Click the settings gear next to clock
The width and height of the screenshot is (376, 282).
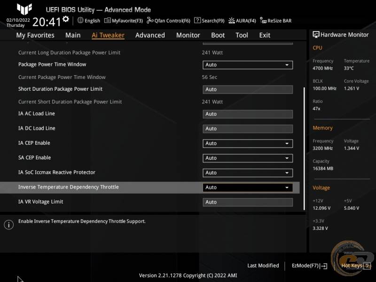point(65,19)
